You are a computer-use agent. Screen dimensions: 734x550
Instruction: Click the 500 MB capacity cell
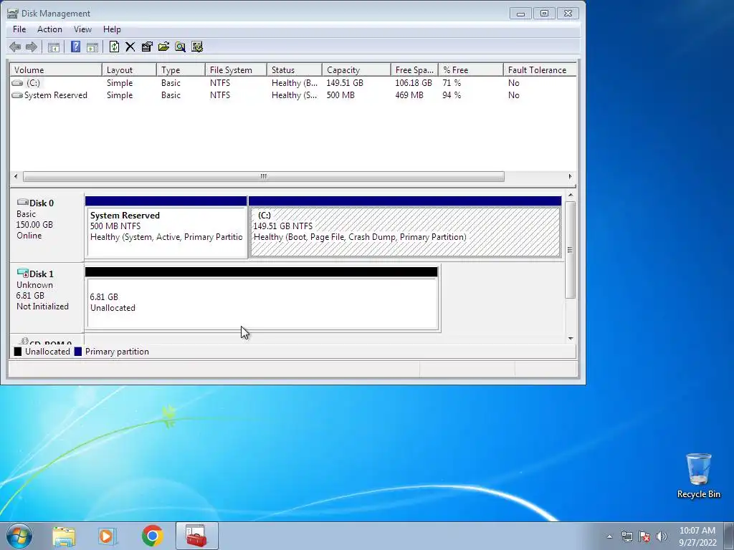pyautogui.click(x=340, y=95)
